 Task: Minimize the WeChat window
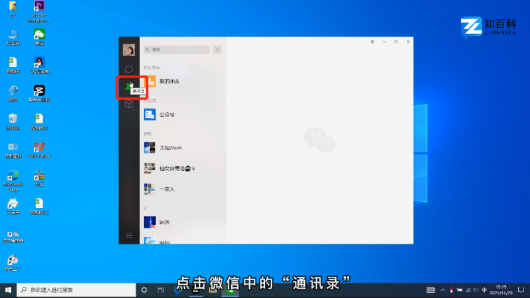pyautogui.click(x=384, y=42)
